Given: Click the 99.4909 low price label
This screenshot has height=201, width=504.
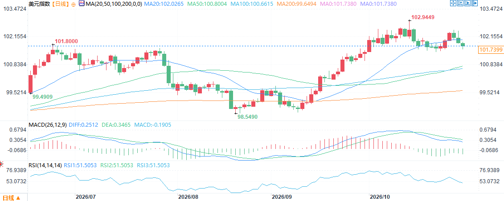Looking at the screenshot, I should click(x=43, y=96).
